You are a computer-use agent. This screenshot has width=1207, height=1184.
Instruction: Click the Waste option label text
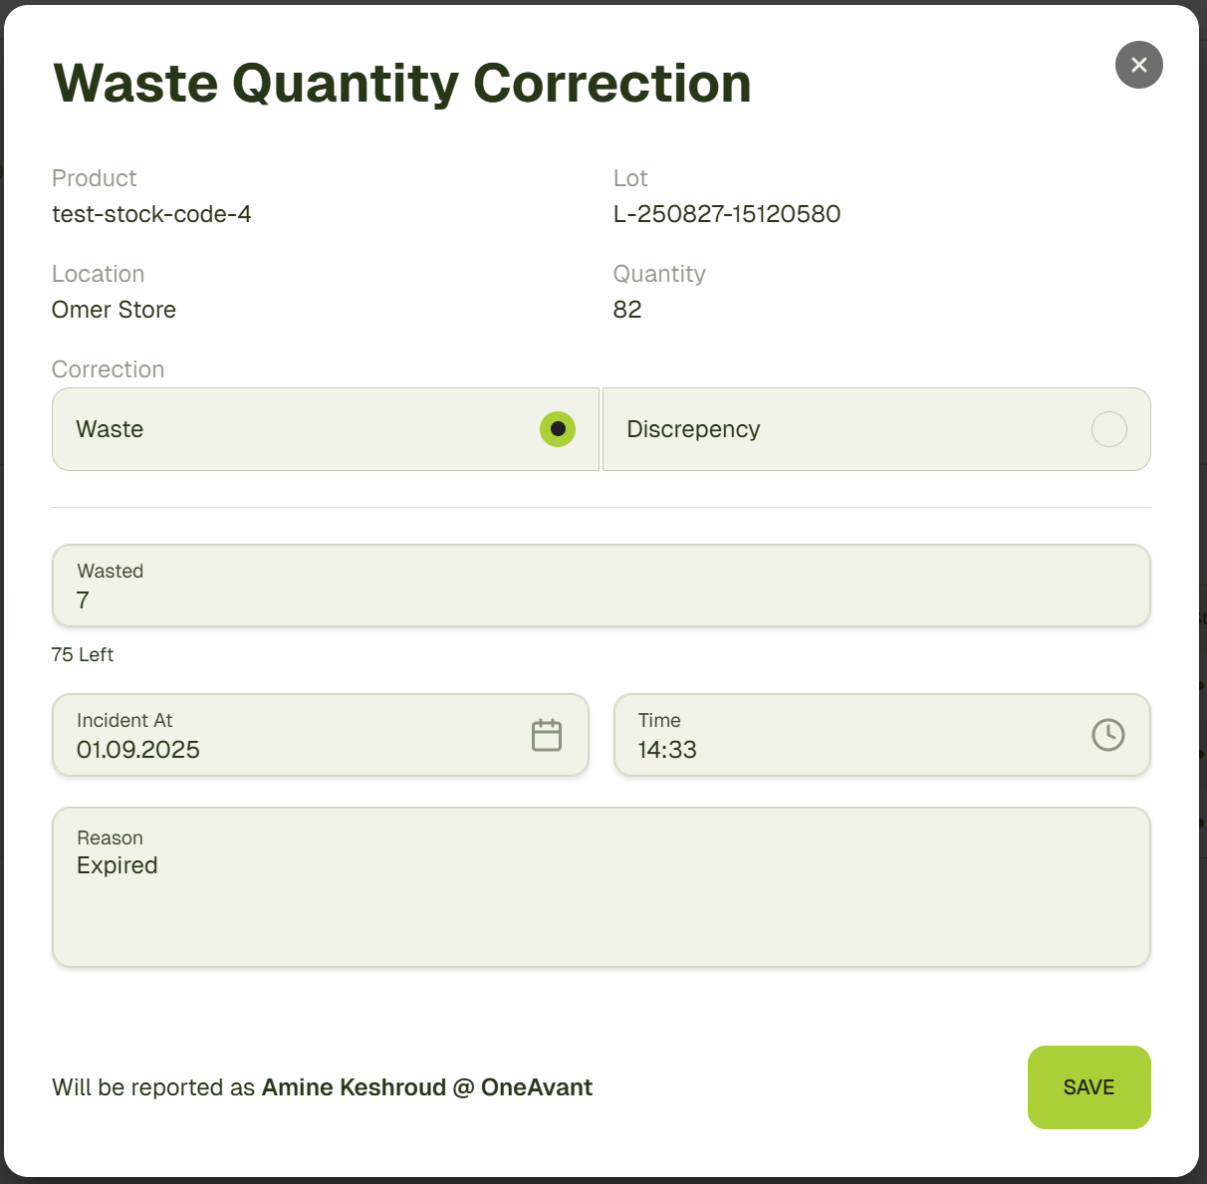pos(110,429)
